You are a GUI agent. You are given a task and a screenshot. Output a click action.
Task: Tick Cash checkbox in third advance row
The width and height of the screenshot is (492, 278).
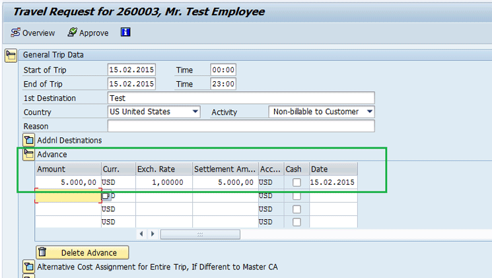click(297, 209)
